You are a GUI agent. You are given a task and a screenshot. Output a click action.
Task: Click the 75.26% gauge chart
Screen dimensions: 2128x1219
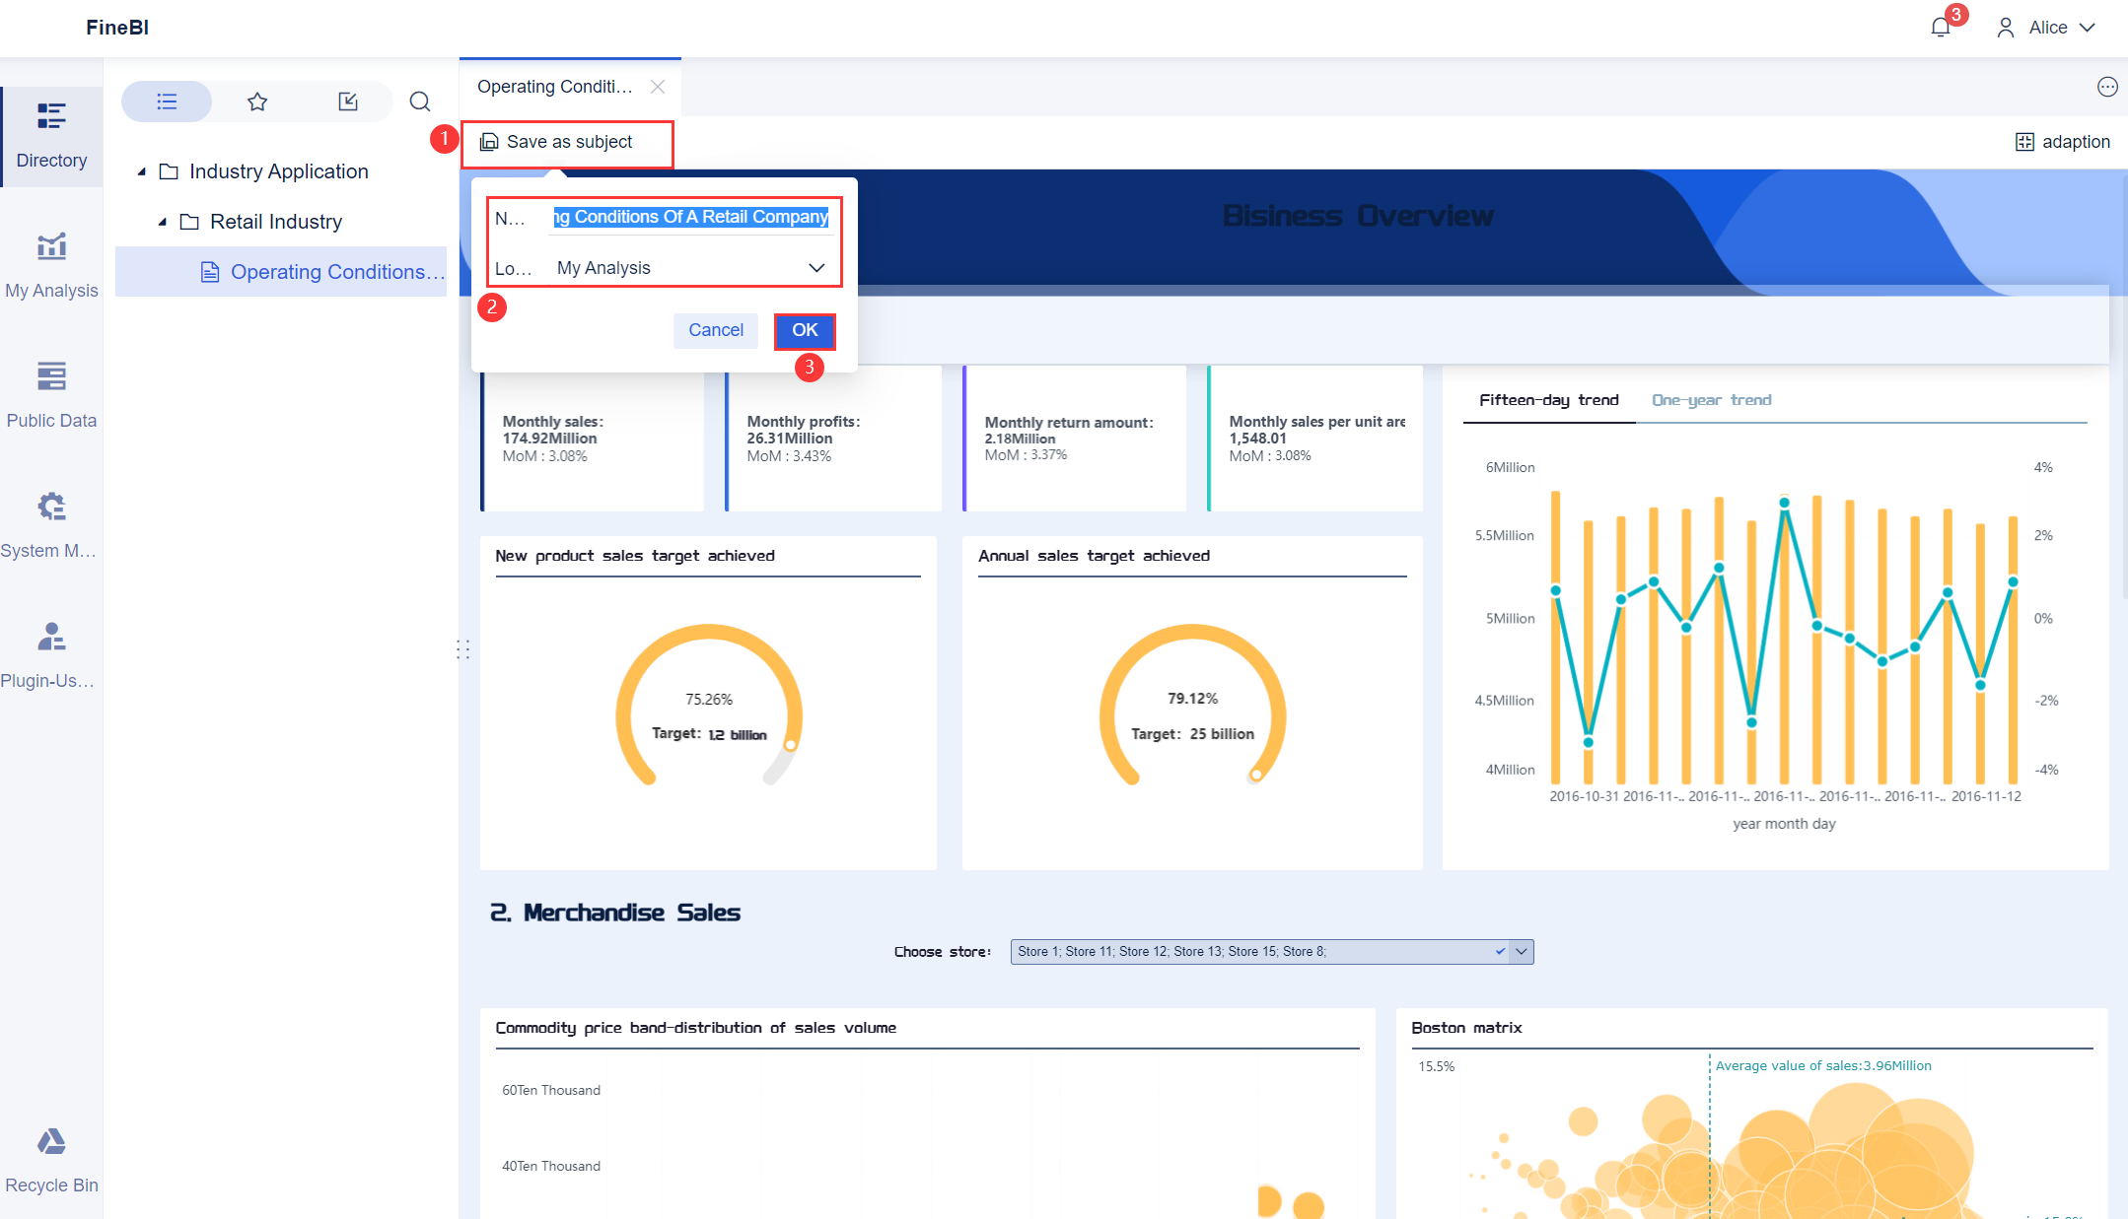point(708,705)
